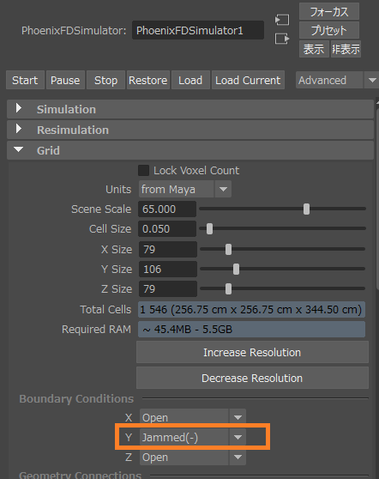The height and width of the screenshot is (479, 379).
Task: Click the Load button
Action: click(190, 81)
